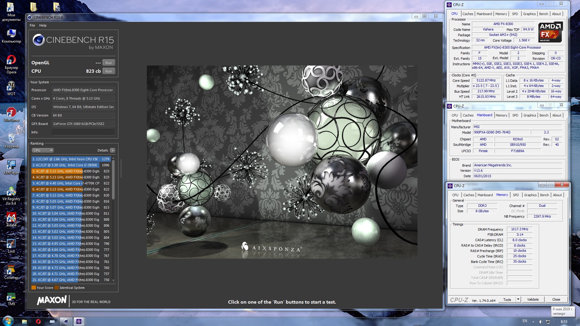Open the CPU-Z Tools dropdown arrow
Screen dimensions: 580x326
pos(518,299)
